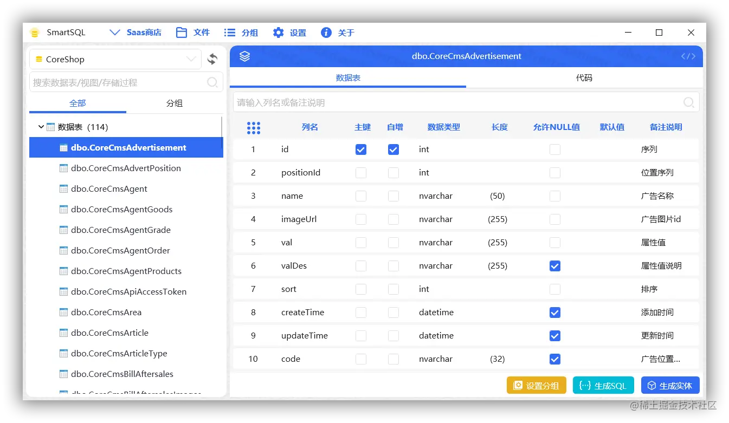Click the code brackets icon in header
The height and width of the screenshot is (423, 729).
tap(688, 56)
